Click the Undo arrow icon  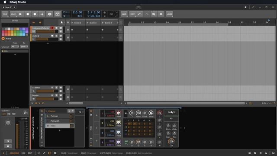coord(140,14)
